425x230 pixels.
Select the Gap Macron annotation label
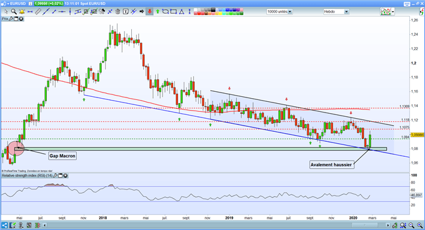[62, 156]
